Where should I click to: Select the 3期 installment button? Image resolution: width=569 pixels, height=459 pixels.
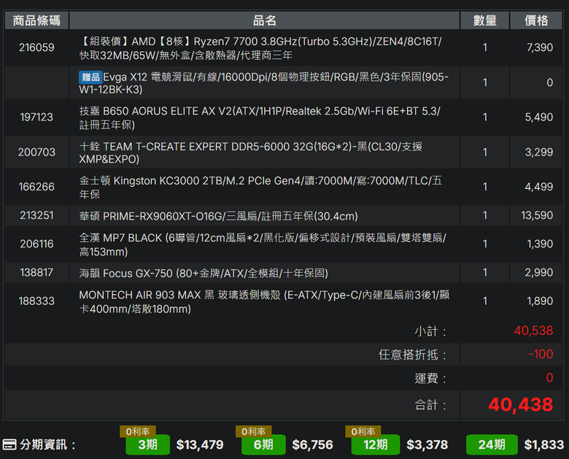[147, 444]
